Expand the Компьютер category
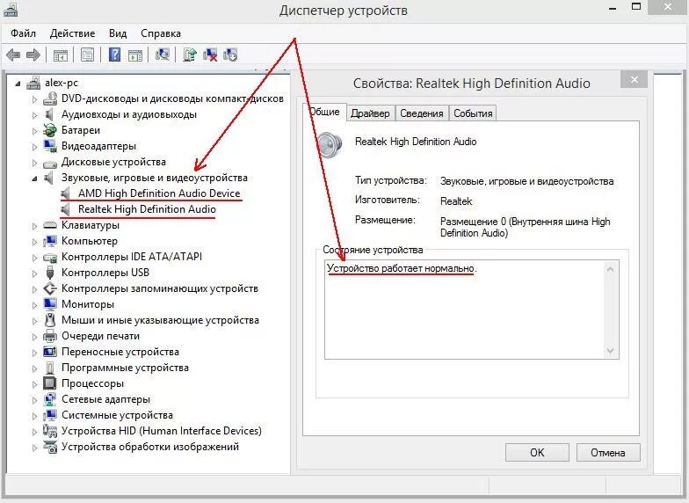 35,241
